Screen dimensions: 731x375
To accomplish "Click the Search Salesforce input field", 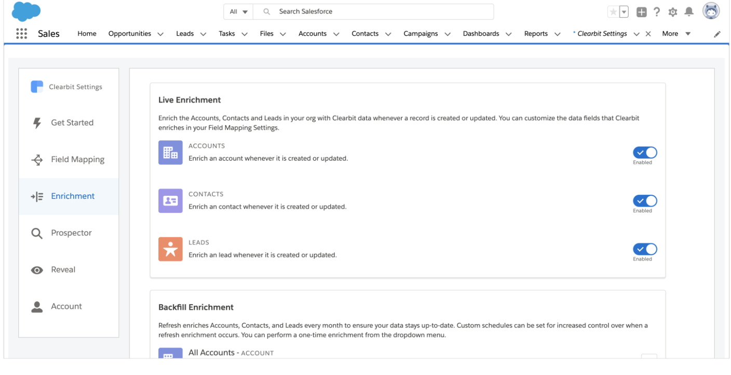I will pos(373,11).
